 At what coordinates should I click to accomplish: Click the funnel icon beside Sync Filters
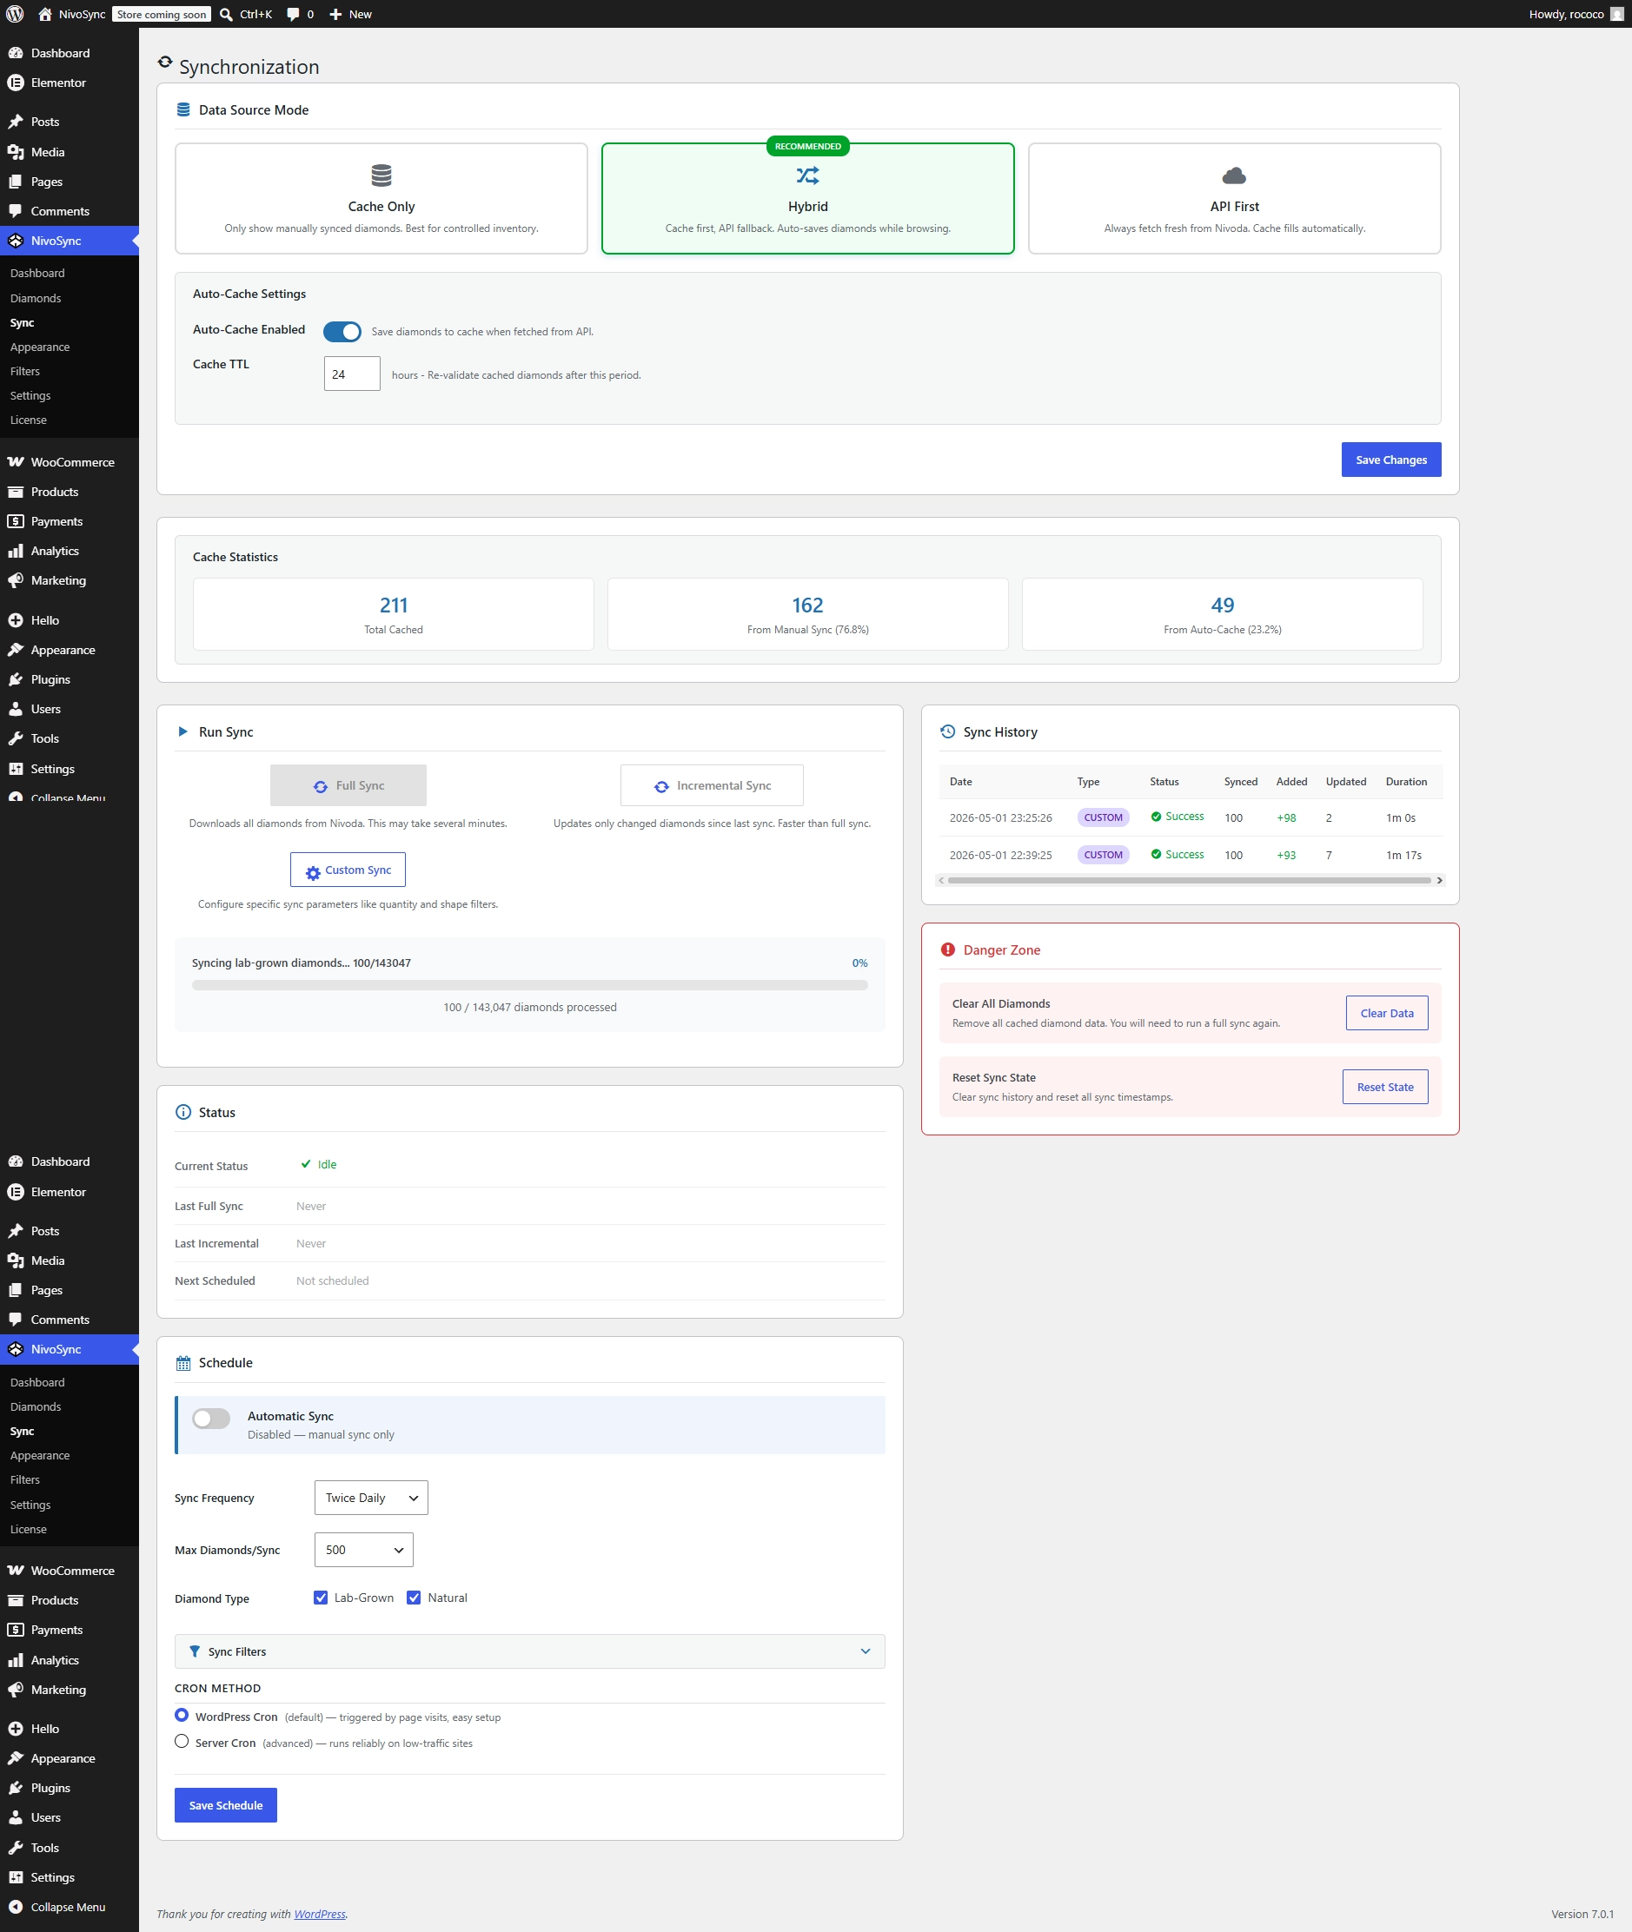coord(195,1651)
